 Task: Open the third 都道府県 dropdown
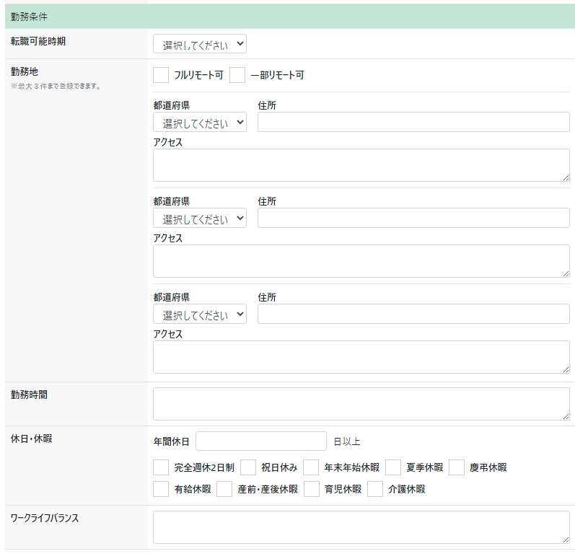pyautogui.click(x=199, y=314)
